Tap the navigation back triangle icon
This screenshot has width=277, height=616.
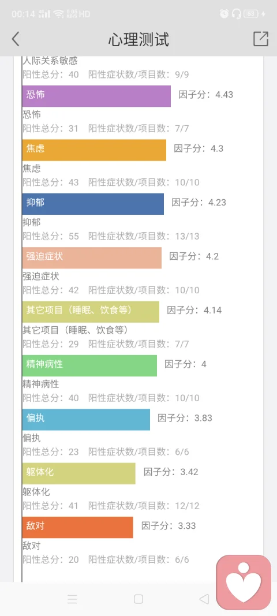tap(204, 599)
